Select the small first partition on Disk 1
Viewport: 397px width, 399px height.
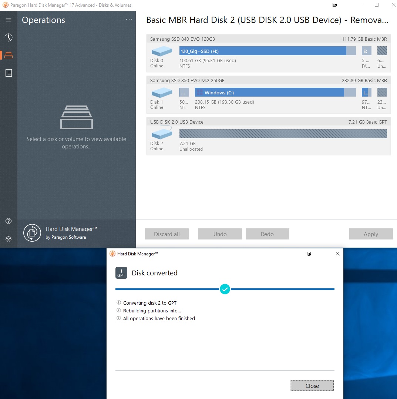pyautogui.click(x=184, y=92)
